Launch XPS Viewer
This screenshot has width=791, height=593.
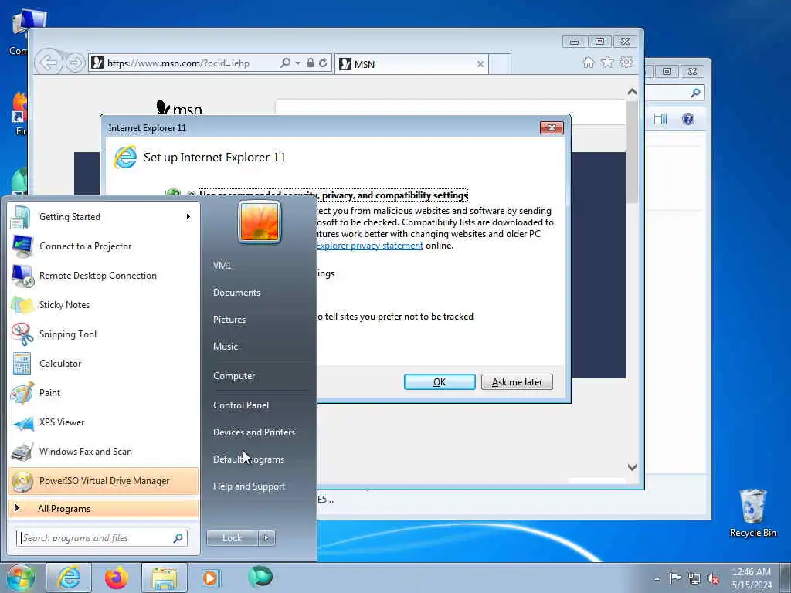click(x=104, y=422)
